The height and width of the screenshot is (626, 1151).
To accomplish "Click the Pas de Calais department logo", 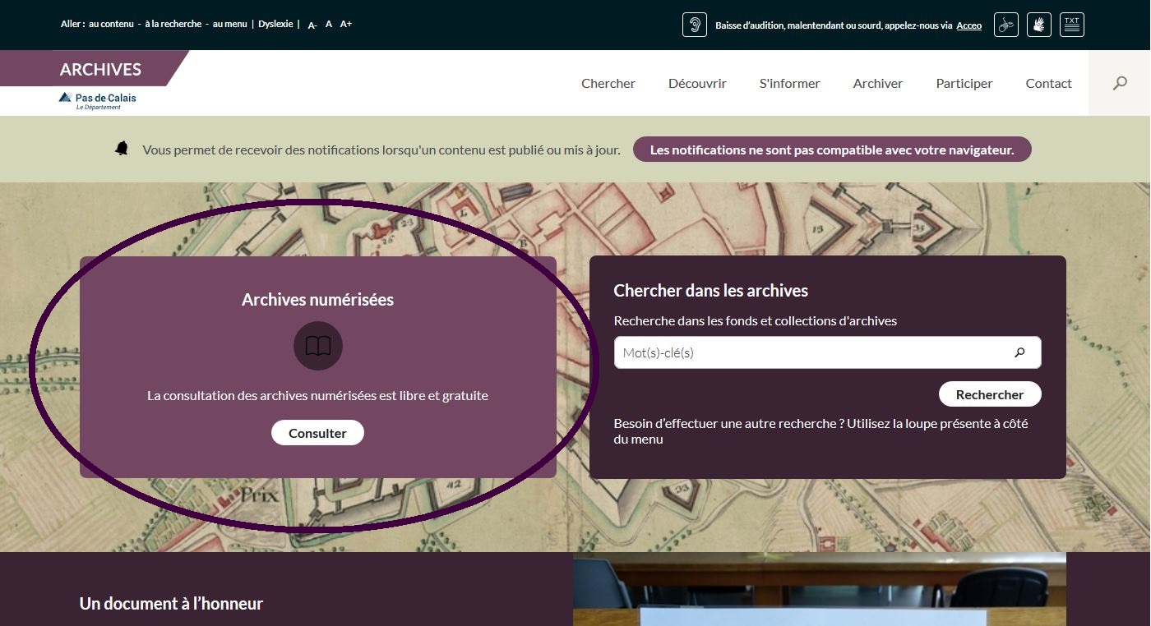I will coord(96,100).
